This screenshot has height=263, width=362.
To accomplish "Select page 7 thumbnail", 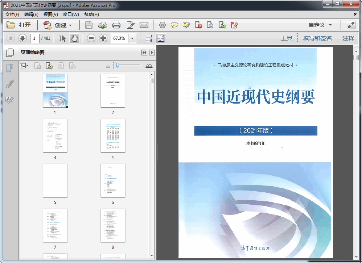I will tap(55, 225).
